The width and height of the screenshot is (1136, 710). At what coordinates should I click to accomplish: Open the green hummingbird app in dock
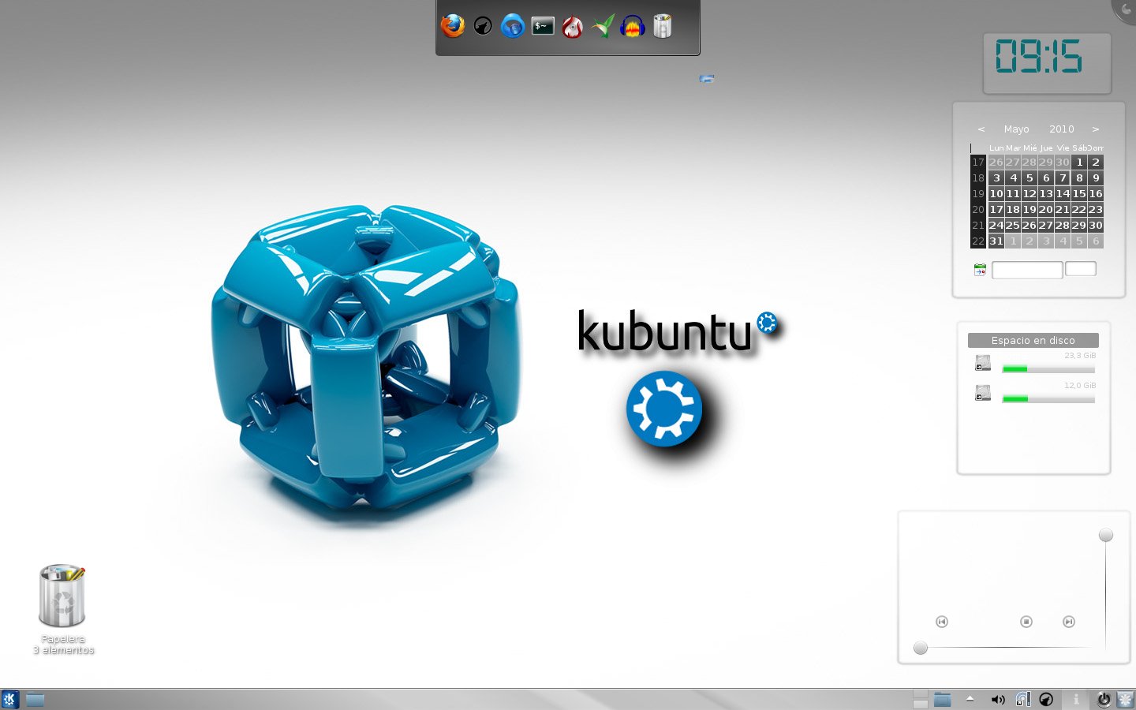tap(603, 26)
